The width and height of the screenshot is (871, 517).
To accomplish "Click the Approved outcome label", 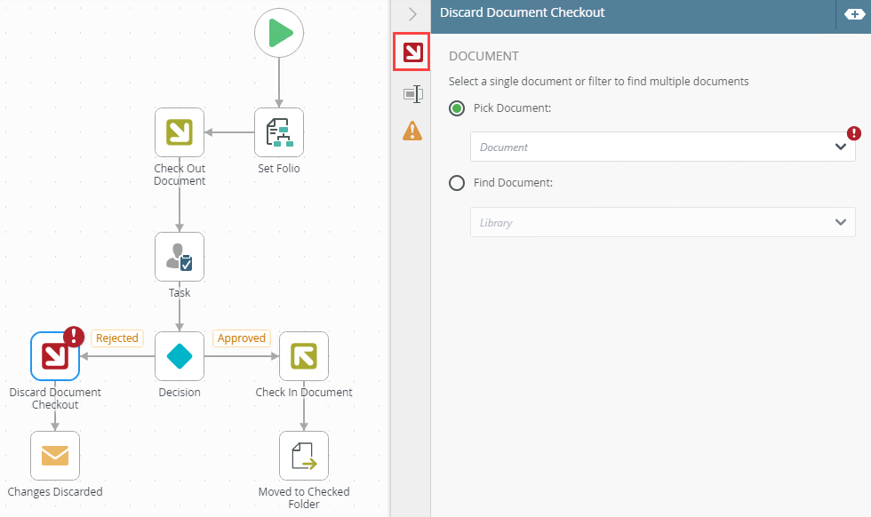I will [242, 338].
